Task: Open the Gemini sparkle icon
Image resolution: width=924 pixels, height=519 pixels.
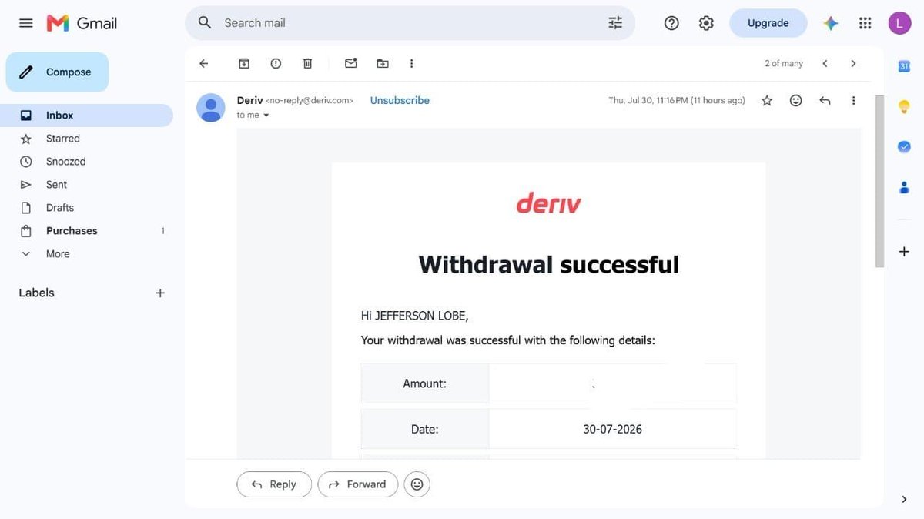Action: point(831,23)
